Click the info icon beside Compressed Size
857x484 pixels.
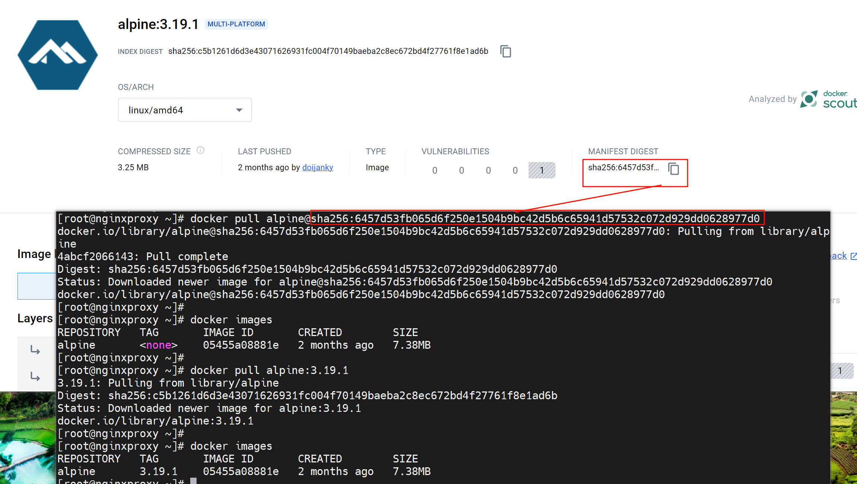click(200, 150)
